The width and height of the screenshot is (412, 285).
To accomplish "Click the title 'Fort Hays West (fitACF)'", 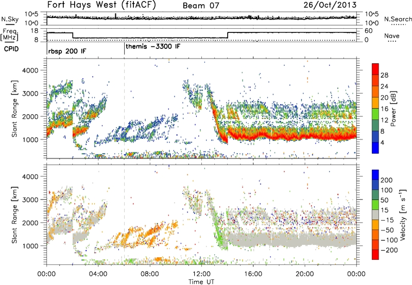I will click(101, 5).
